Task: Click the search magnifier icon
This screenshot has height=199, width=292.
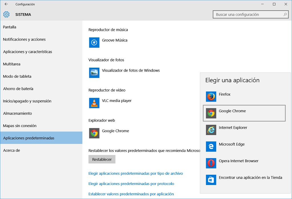Action: tap(285, 14)
